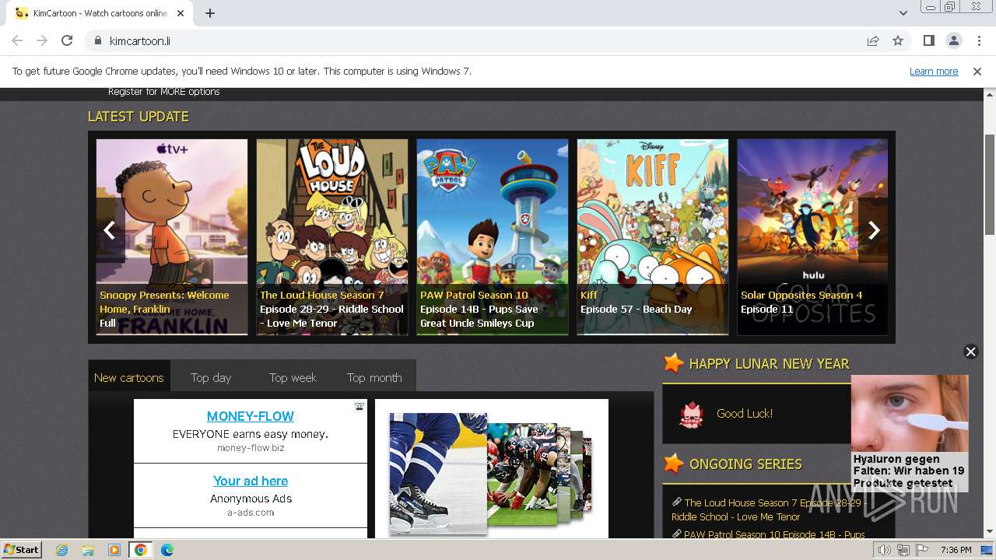Switch to the Top month tab
Viewport: 996px width, 560px height.
(x=374, y=377)
